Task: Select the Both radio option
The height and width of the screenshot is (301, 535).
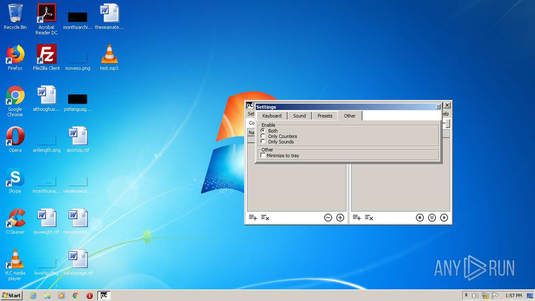Action: tap(269, 131)
